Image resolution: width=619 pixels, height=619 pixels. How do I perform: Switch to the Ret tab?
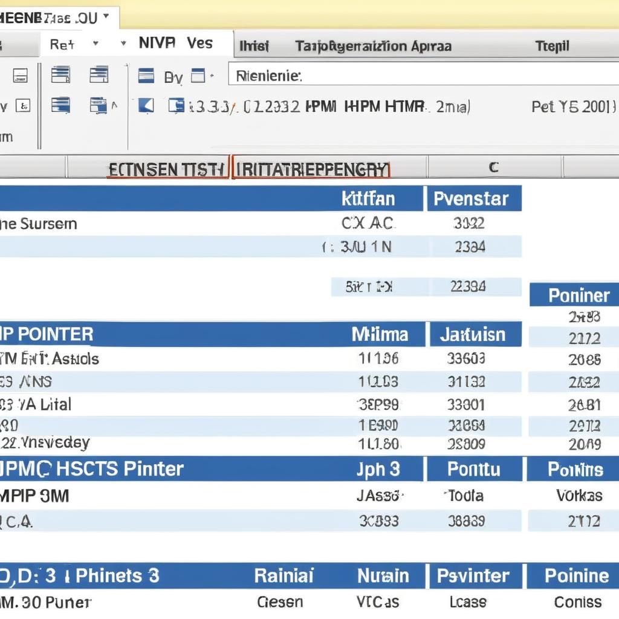[62, 44]
